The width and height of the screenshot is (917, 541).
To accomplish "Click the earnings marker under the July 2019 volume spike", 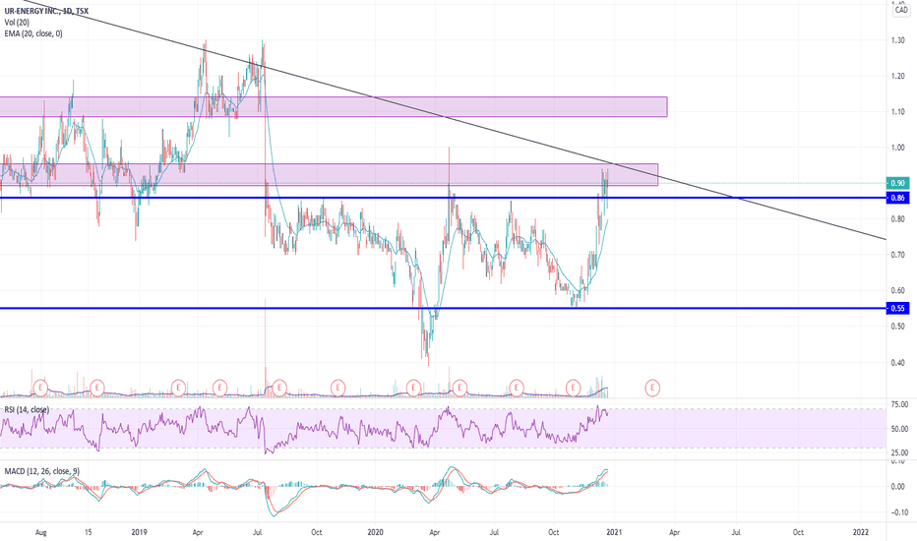I will 279,388.
